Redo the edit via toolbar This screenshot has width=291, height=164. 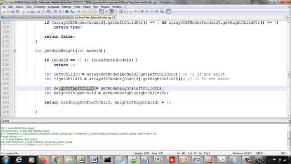point(60,11)
